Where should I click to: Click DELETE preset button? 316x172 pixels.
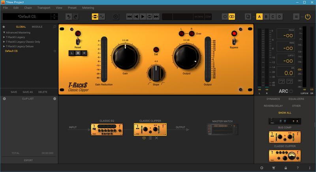[43, 92]
